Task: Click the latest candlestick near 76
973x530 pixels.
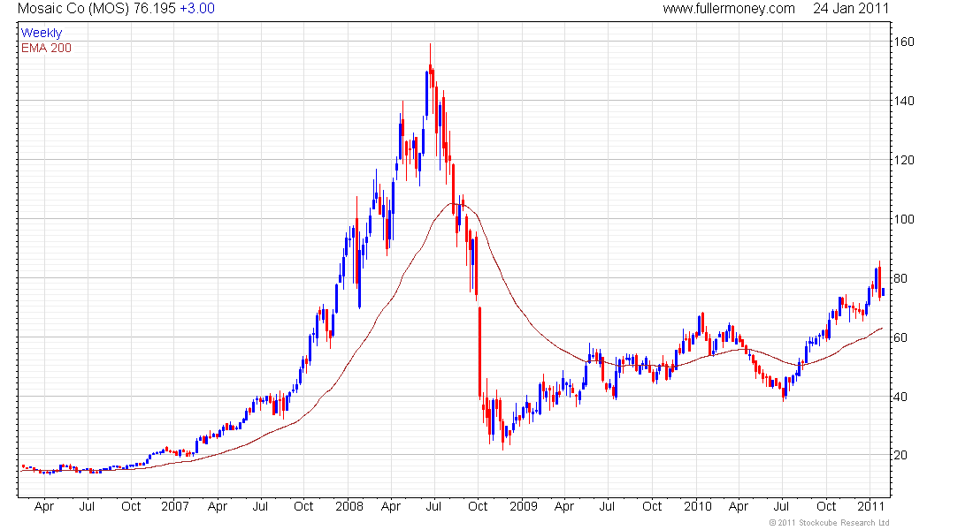Action: click(883, 292)
